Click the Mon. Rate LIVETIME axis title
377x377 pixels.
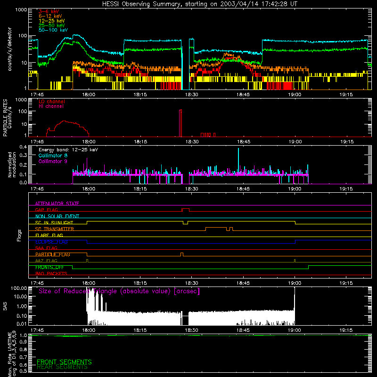pos(12,353)
